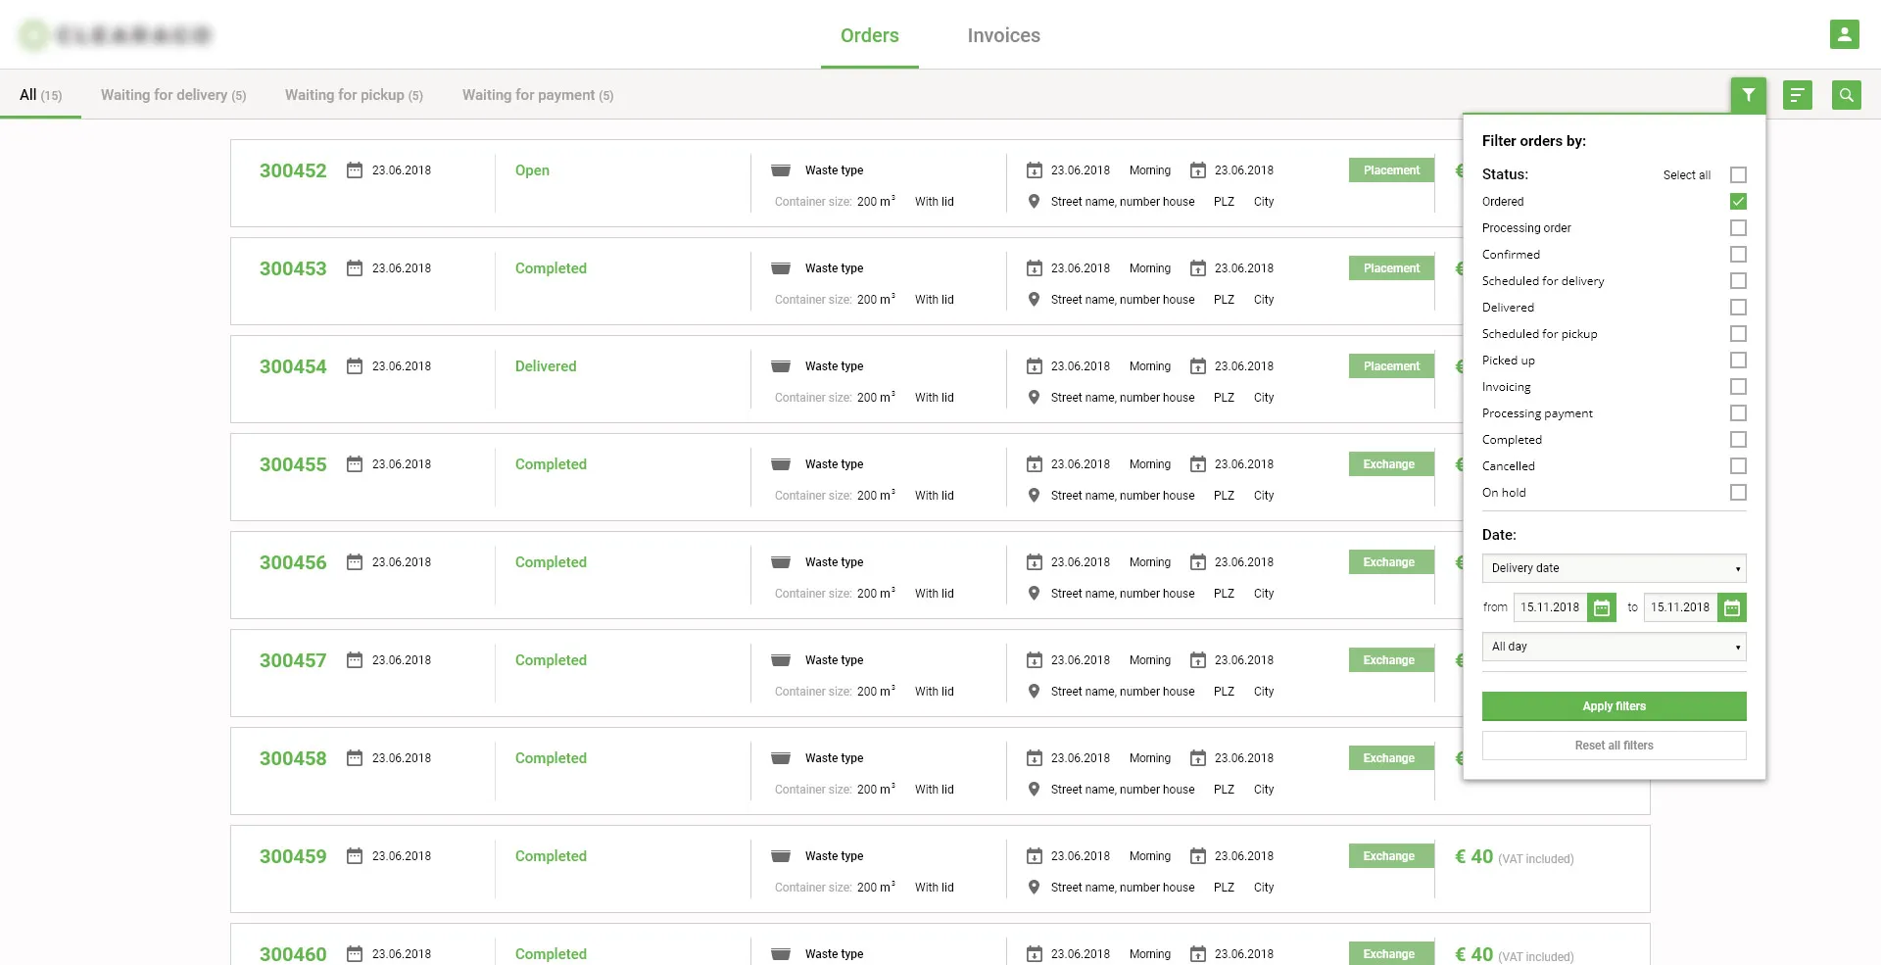Switch to the Invoices tab
The image size is (1881, 965).
[x=1003, y=35]
